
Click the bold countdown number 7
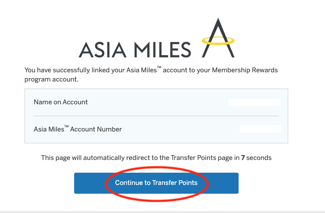tap(243, 158)
